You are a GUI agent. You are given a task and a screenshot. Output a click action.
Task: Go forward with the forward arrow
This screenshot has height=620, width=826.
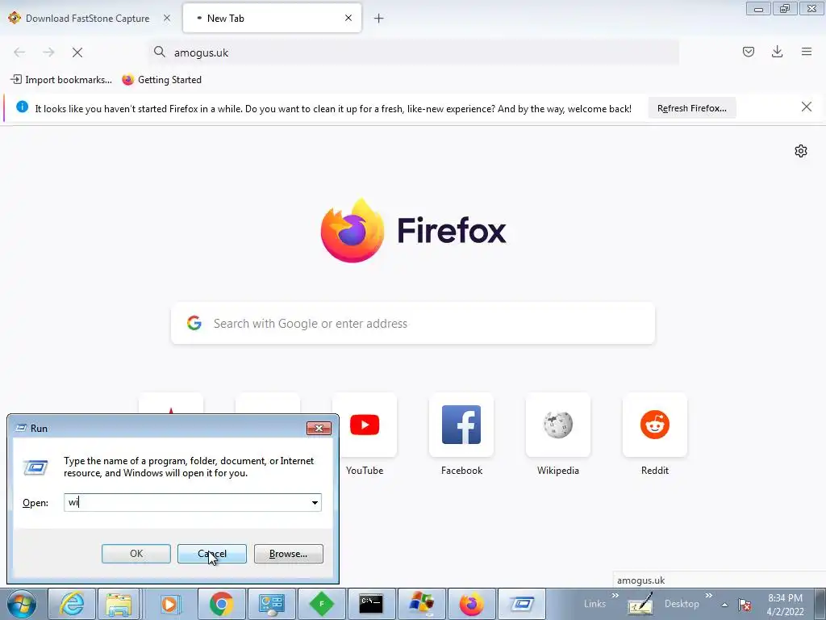point(48,52)
